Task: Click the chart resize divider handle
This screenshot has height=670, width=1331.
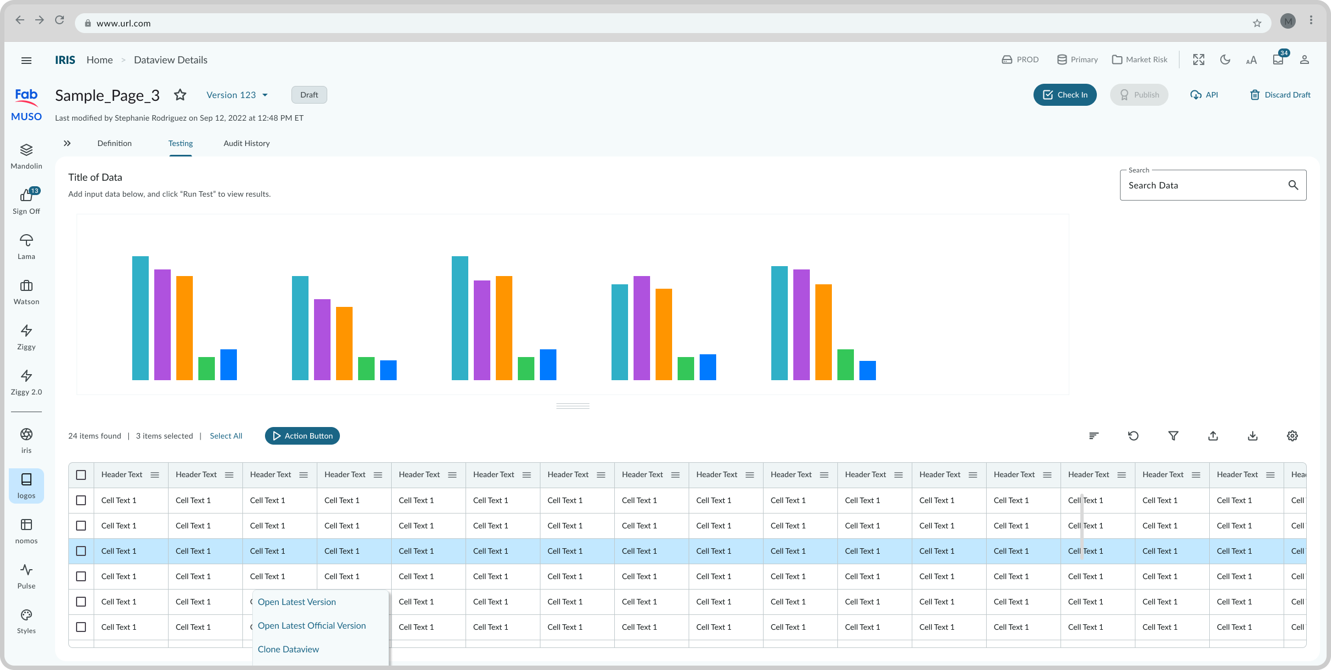Action: coord(572,406)
